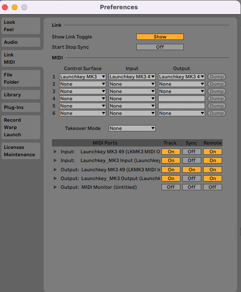Open Input dropdown for row 2
This screenshot has height=292, width=241.
pyautogui.click(x=132, y=84)
